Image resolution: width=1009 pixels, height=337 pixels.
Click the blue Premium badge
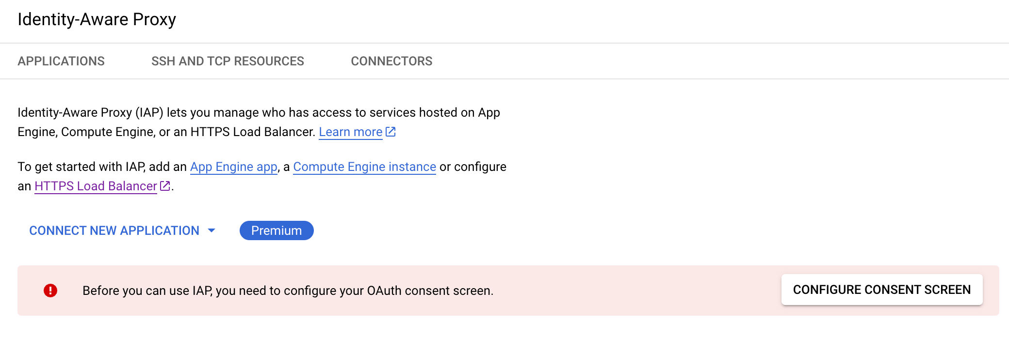pos(277,230)
